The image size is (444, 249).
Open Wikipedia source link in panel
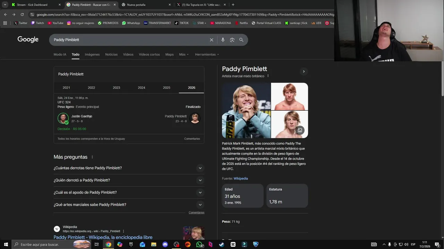pyautogui.click(x=241, y=178)
